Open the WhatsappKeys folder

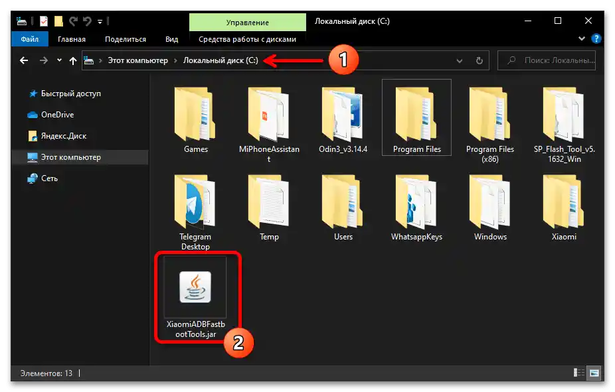click(x=416, y=207)
